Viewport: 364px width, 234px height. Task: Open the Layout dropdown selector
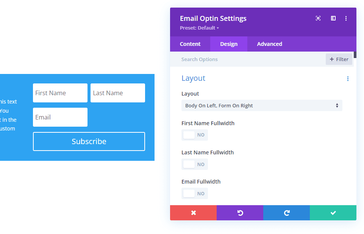click(x=261, y=105)
